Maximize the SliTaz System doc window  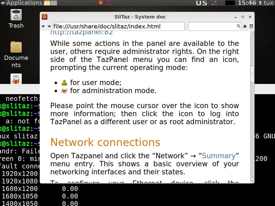pyautogui.click(x=243, y=17)
